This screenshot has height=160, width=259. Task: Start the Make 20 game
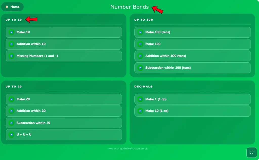pos(64,99)
